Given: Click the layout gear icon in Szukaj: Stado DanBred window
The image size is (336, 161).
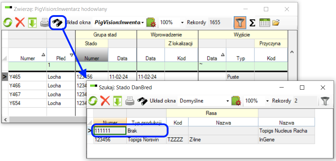Looking at the screenshot, I should coord(237,101).
